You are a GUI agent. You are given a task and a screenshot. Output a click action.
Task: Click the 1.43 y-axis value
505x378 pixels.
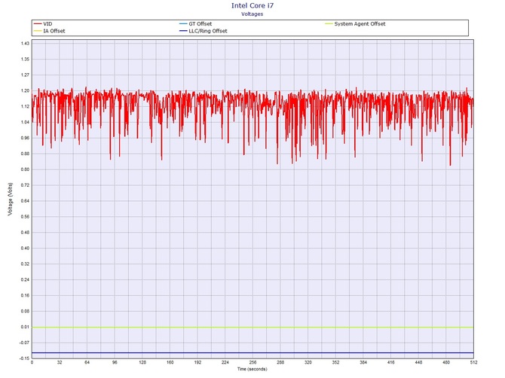coord(26,44)
